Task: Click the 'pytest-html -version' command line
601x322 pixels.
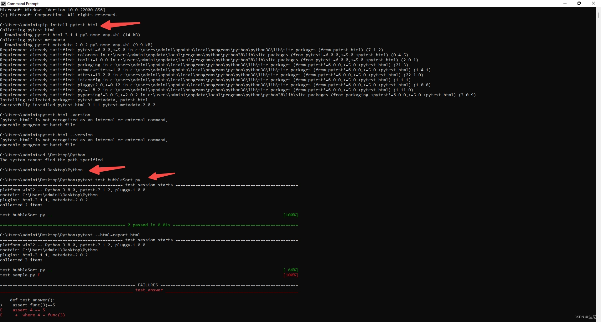Action: click(x=45, y=115)
